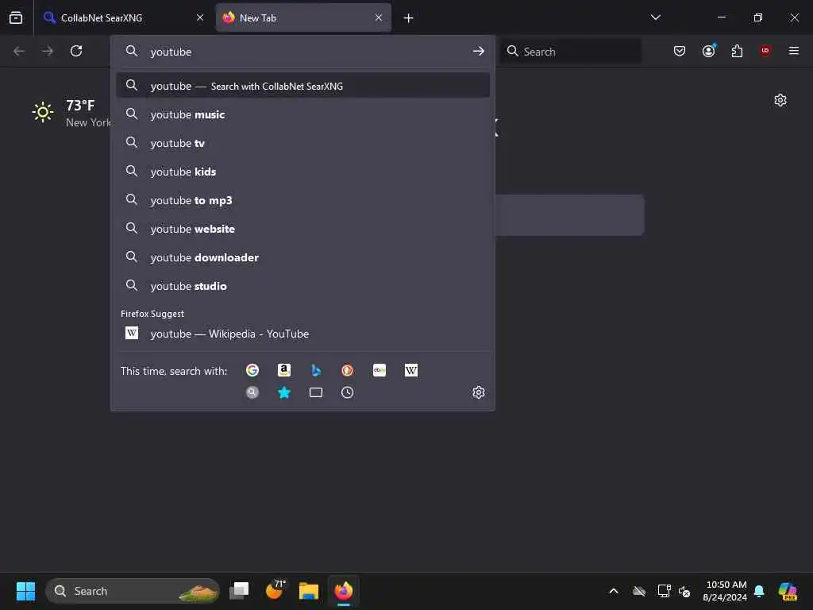Reload the current page
This screenshot has width=813, height=610.
(76, 51)
